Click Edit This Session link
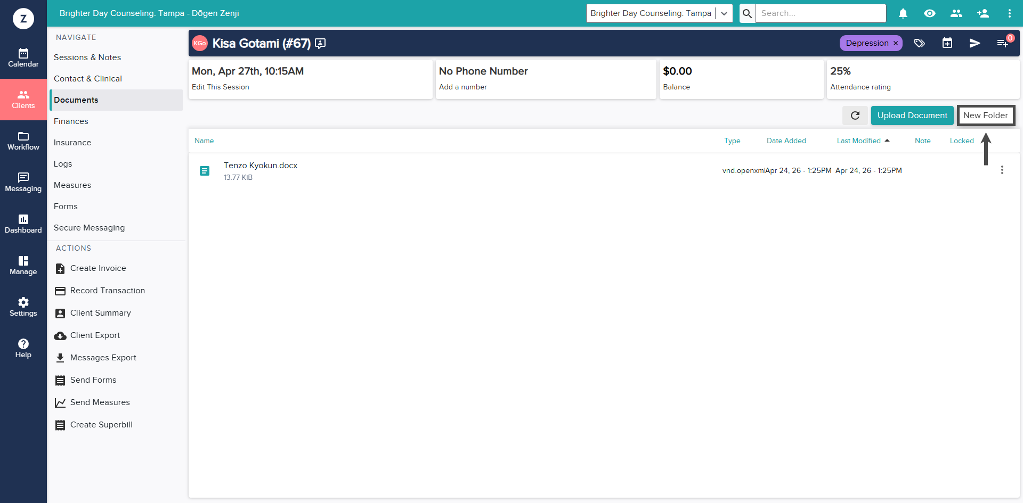The image size is (1023, 503). point(221,87)
